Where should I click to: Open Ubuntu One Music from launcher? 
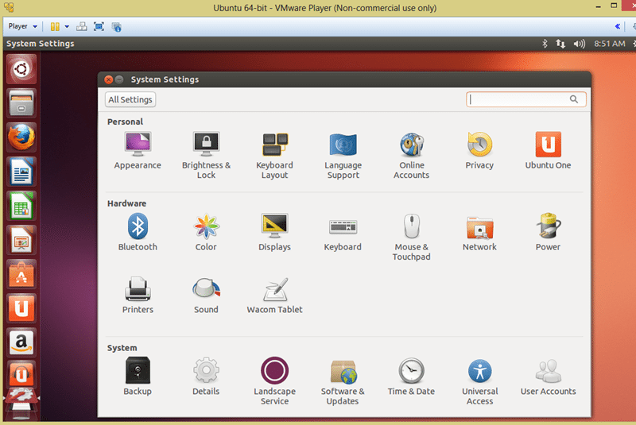21,374
